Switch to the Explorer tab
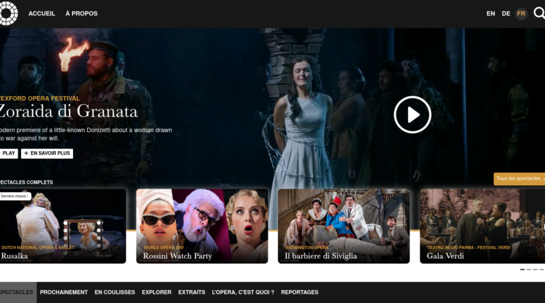This screenshot has width=545, height=303. click(x=157, y=292)
